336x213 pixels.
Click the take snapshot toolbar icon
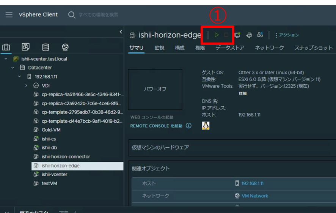260,35
